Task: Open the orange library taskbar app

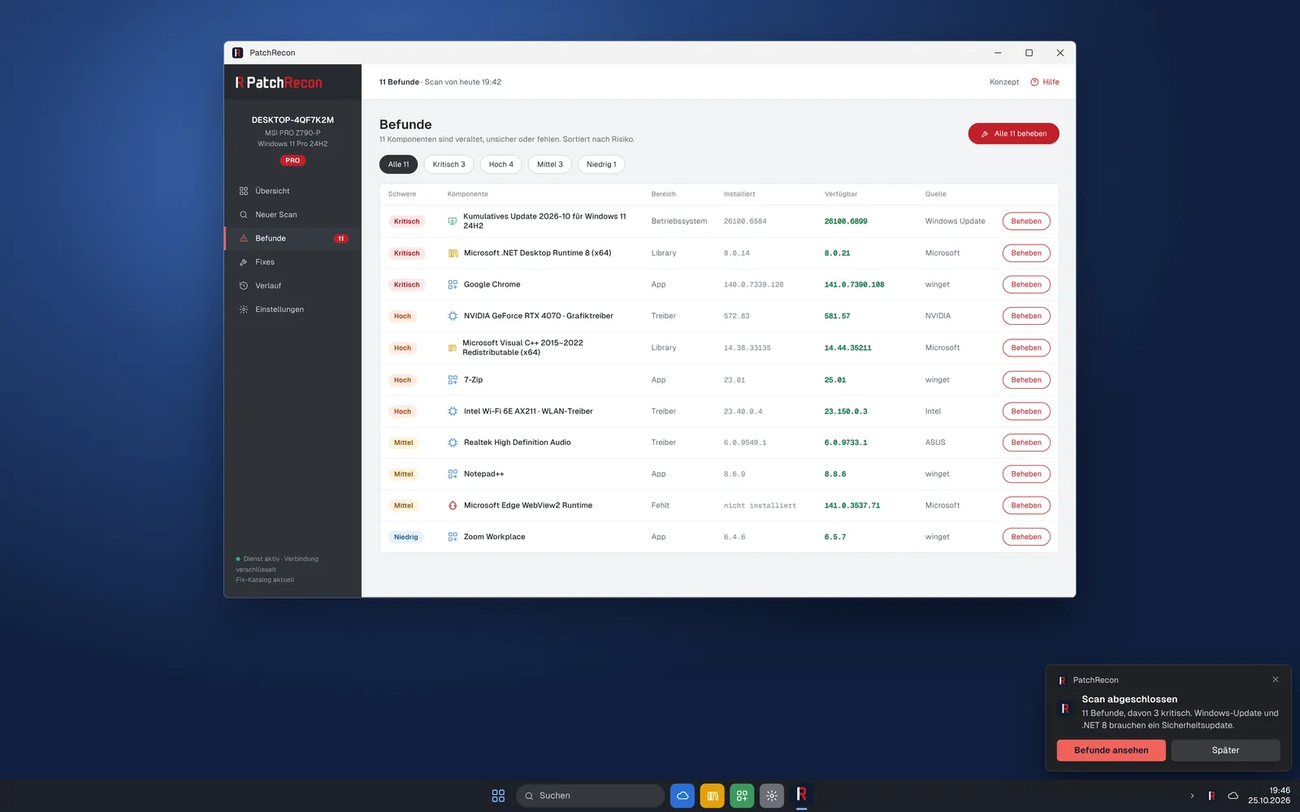Action: pos(712,796)
